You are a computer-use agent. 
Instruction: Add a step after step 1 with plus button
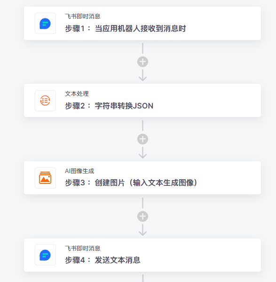click(x=143, y=62)
